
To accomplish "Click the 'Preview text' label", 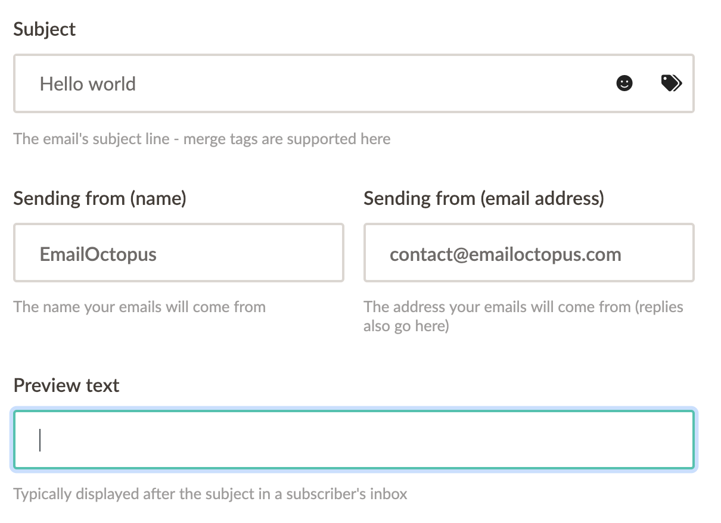I will (x=66, y=385).
